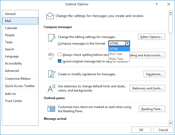175x135 pixels.
Task: Click the signature document pen icon
Action: (52, 74)
